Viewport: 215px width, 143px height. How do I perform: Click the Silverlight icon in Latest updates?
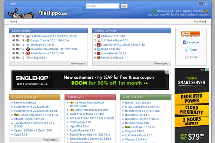click(x=28, y=45)
